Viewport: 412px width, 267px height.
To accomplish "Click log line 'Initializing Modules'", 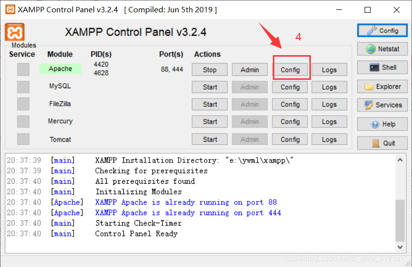I will pos(139,192).
